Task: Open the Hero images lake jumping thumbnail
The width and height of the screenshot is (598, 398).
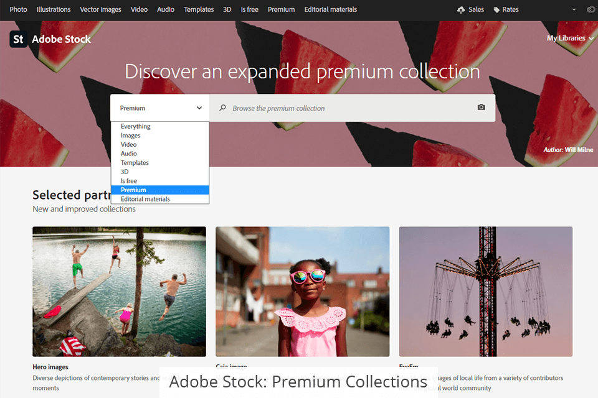Action: point(120,292)
